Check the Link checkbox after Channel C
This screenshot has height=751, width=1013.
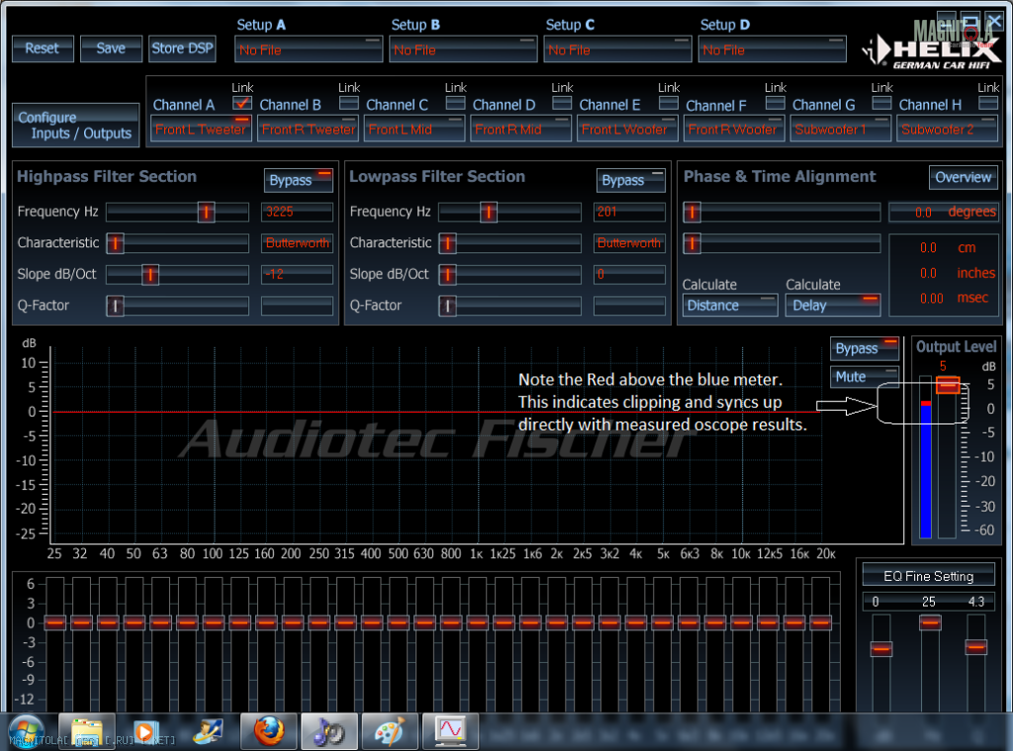(455, 103)
